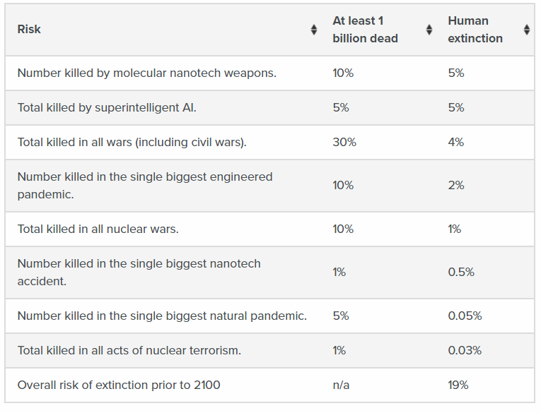Click the Human extinction header text
This screenshot has height=413, width=541.
475,30
